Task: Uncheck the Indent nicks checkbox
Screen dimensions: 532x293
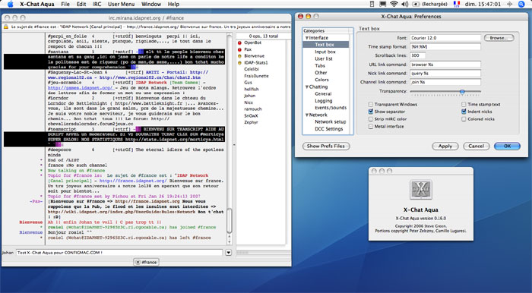Action: tap(464, 112)
